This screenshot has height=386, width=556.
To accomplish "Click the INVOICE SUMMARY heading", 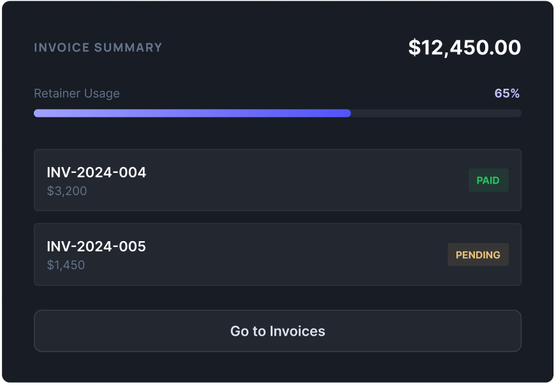I will click(x=98, y=47).
